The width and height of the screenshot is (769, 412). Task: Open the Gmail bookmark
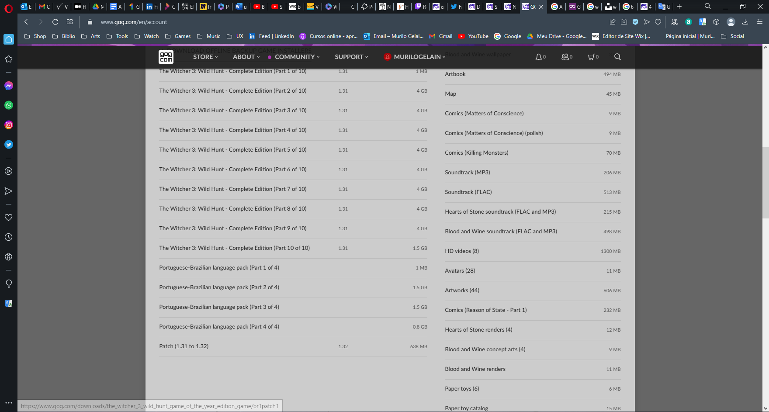click(441, 36)
